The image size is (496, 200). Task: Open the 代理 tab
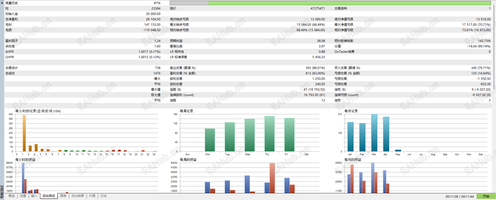point(92,196)
